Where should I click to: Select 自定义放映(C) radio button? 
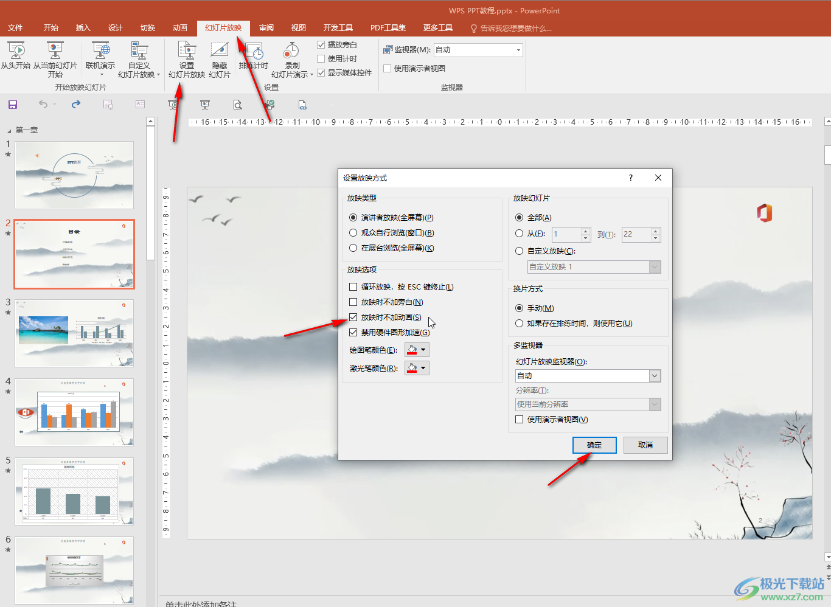coord(519,251)
